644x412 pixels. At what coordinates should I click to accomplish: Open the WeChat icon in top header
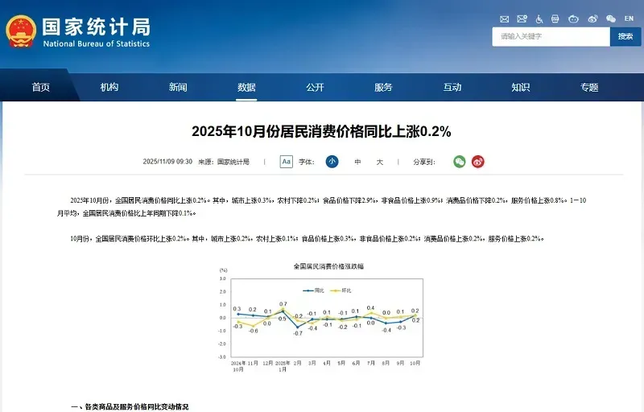click(x=611, y=19)
